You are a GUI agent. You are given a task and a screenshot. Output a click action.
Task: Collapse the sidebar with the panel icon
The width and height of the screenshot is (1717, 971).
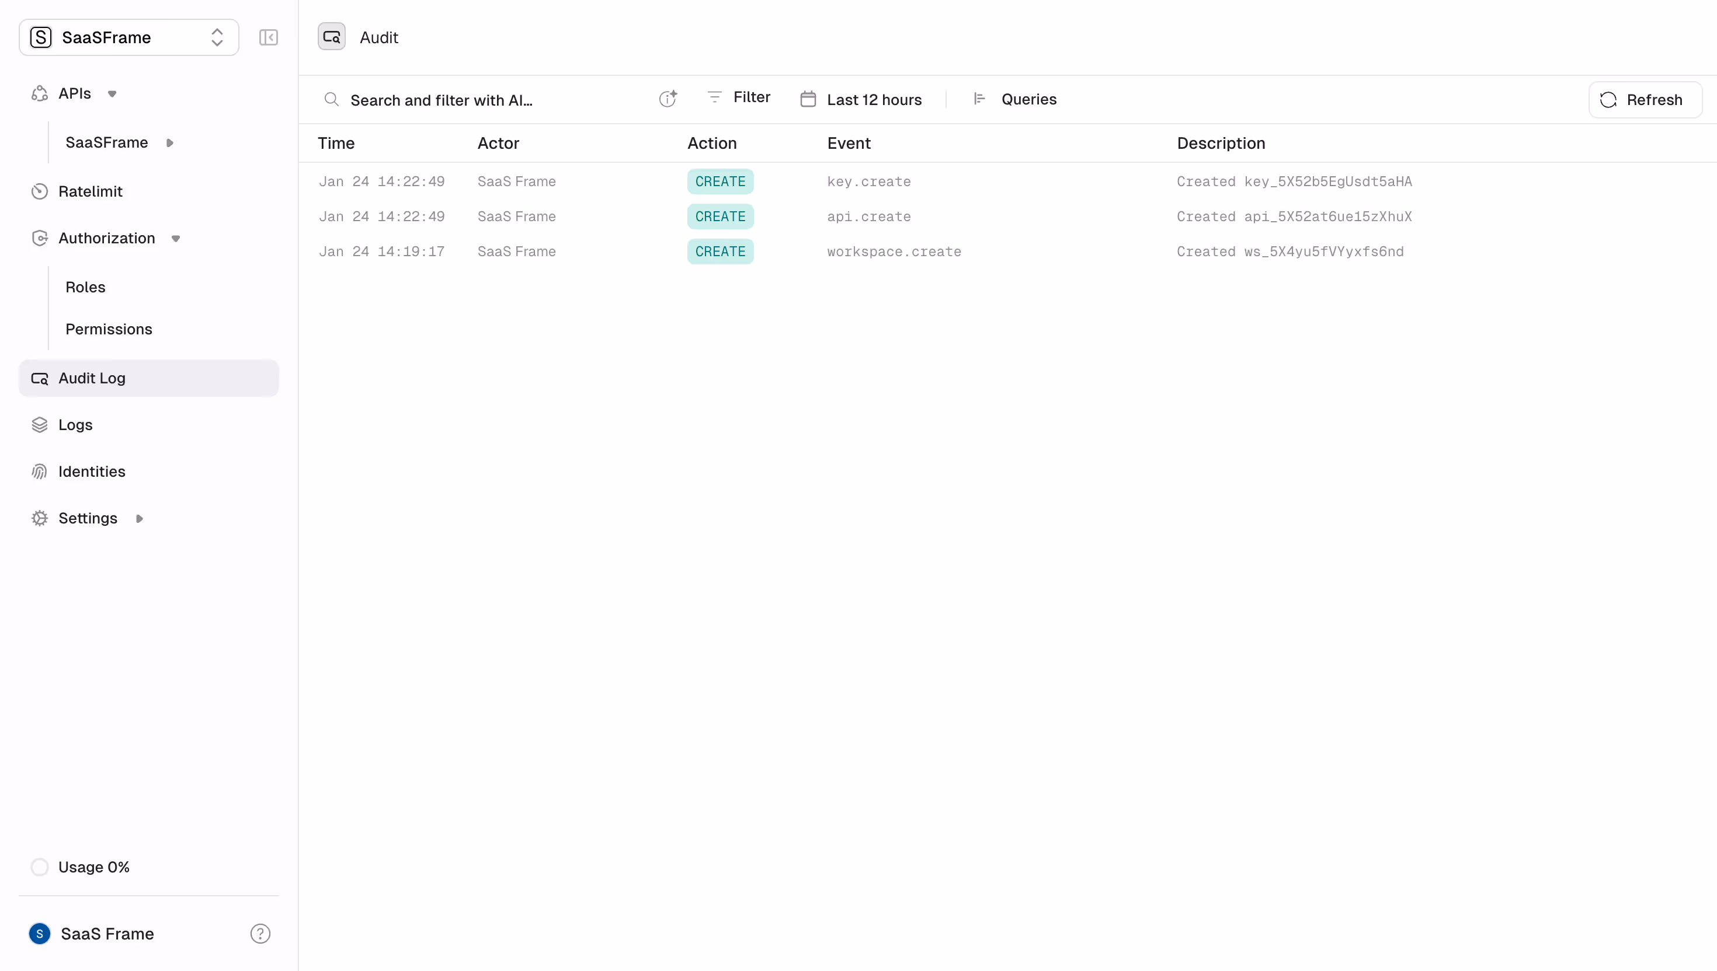[x=268, y=37]
